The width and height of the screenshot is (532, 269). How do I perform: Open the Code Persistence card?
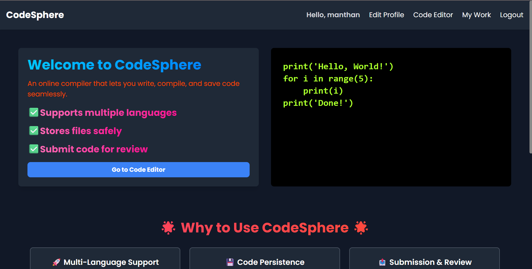[265, 258]
